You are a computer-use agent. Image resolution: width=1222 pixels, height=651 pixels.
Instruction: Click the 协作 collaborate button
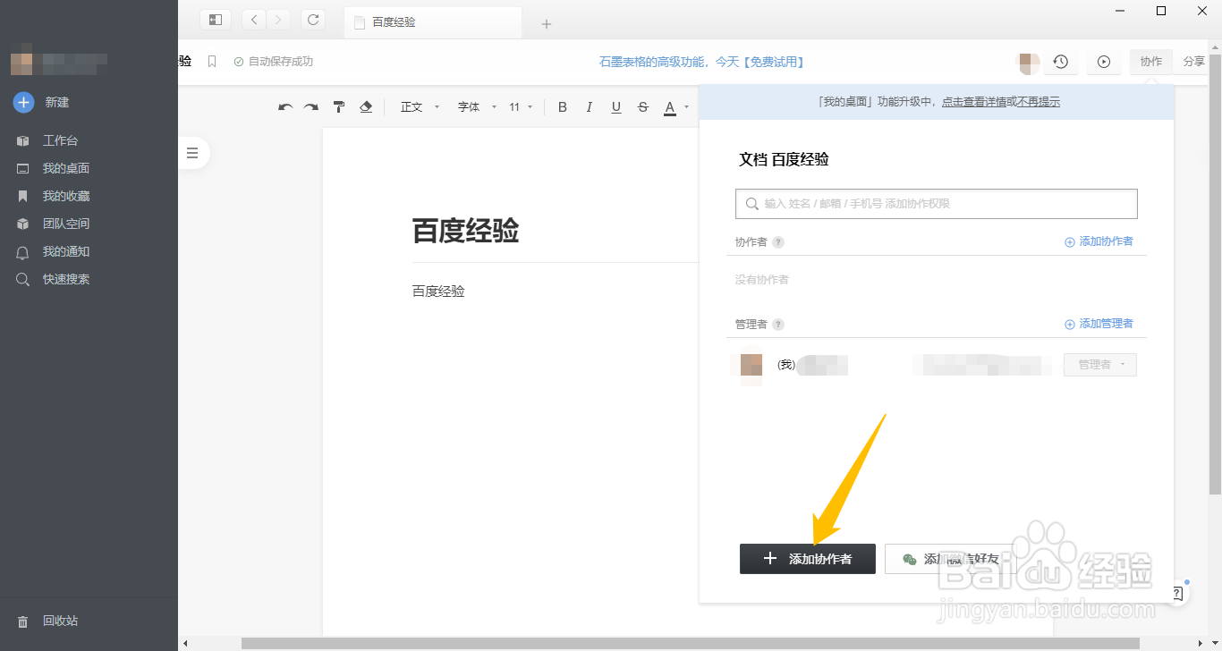(x=1151, y=62)
